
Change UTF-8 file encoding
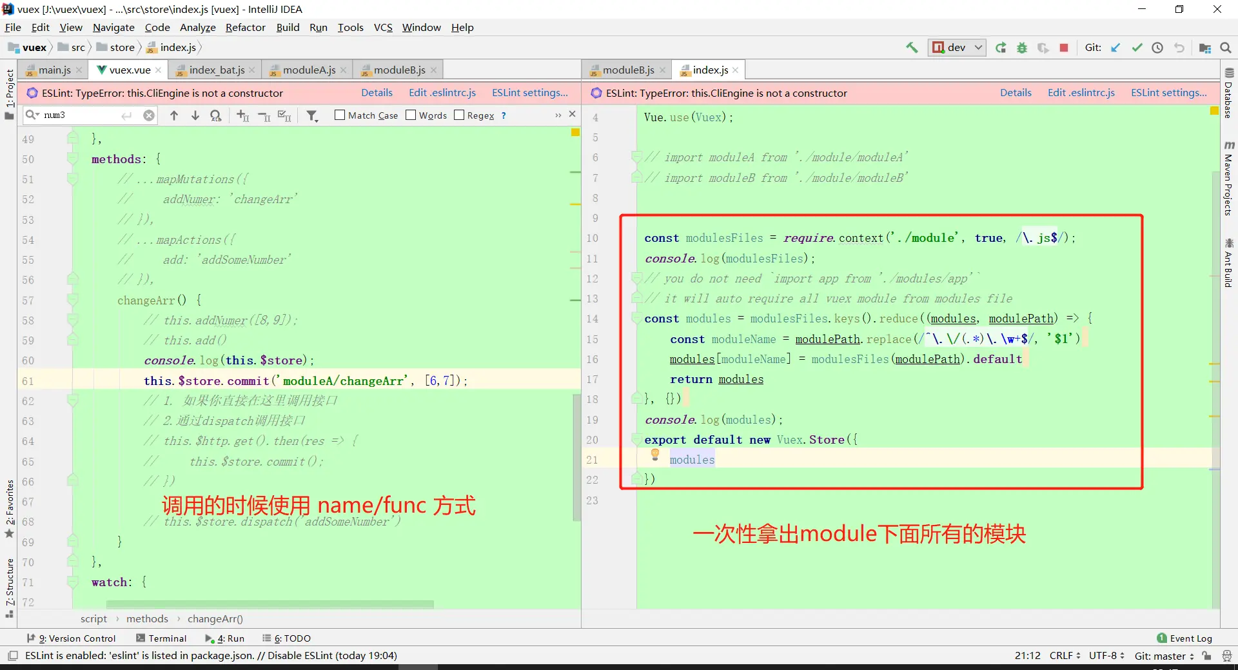pos(1106,656)
